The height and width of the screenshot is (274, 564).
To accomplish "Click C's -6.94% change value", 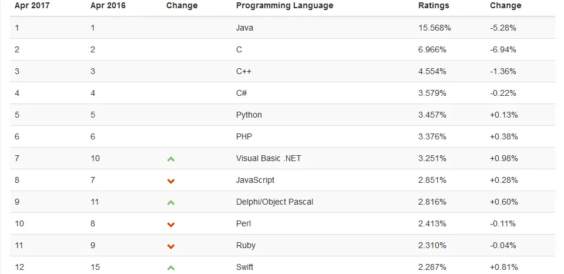I will click(503, 49).
